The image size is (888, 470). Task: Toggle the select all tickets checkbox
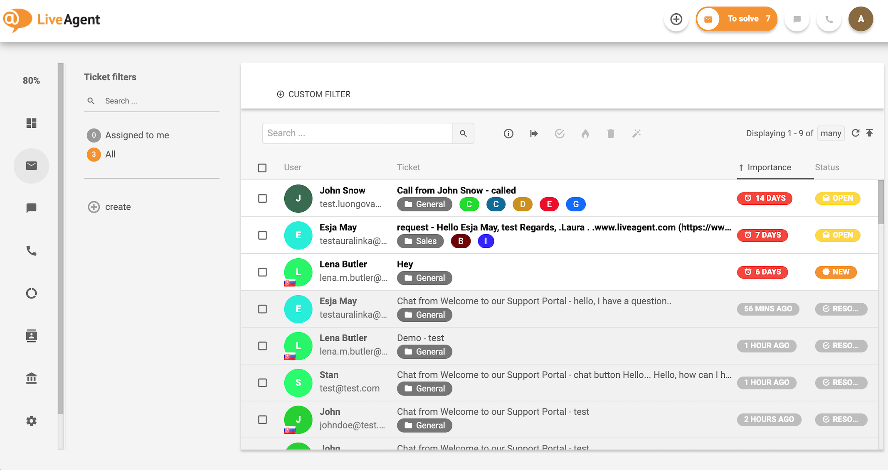click(x=262, y=168)
